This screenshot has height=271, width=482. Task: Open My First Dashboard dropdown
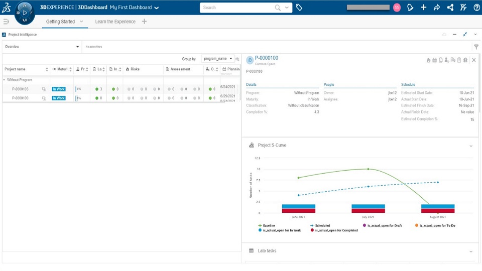coord(157,8)
